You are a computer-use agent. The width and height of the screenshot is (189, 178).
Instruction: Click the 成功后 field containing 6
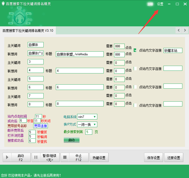23,121
